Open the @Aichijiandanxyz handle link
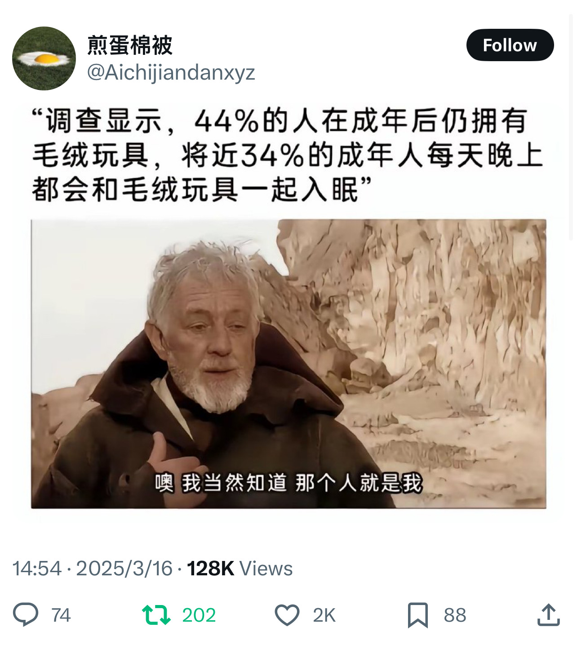The width and height of the screenshot is (577, 659). click(x=171, y=72)
